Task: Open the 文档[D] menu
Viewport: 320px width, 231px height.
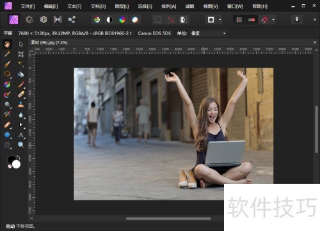Action: 98,6
